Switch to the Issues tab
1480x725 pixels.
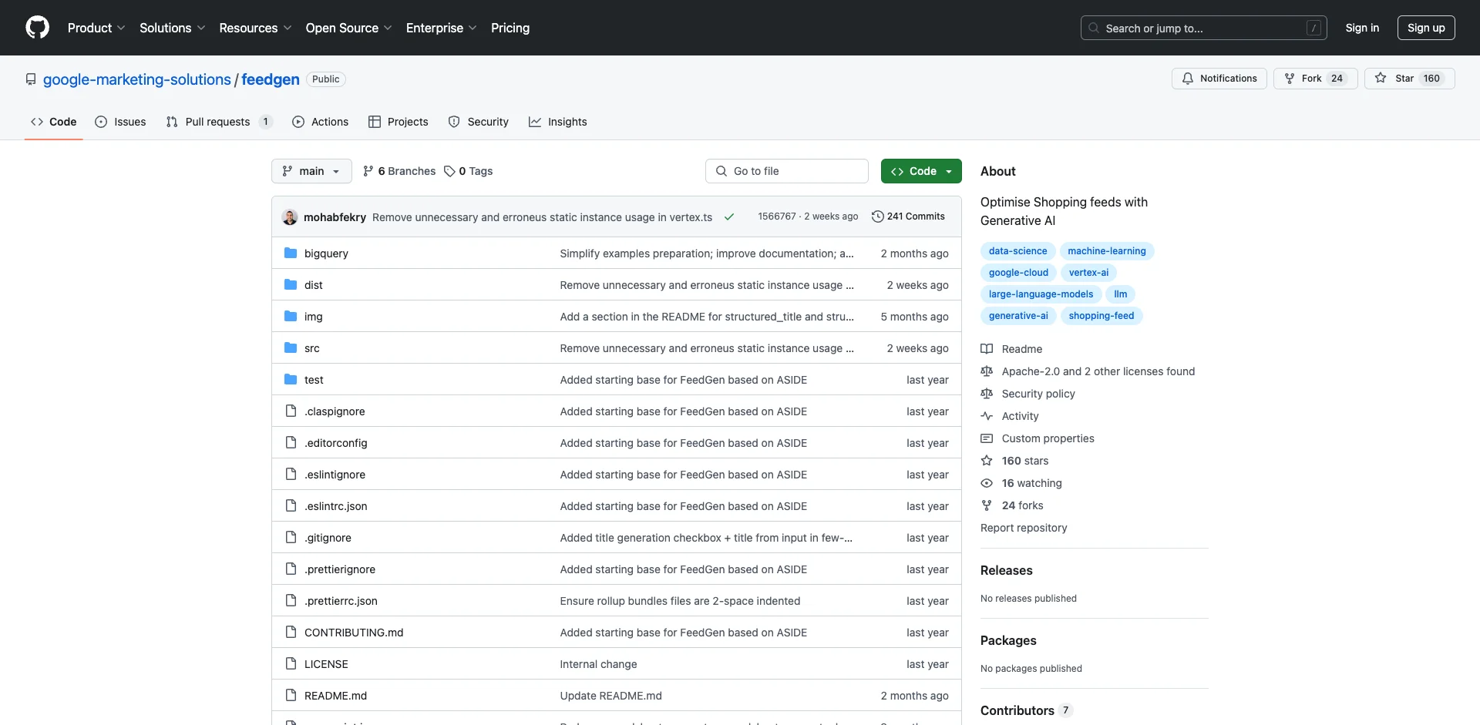click(x=120, y=122)
